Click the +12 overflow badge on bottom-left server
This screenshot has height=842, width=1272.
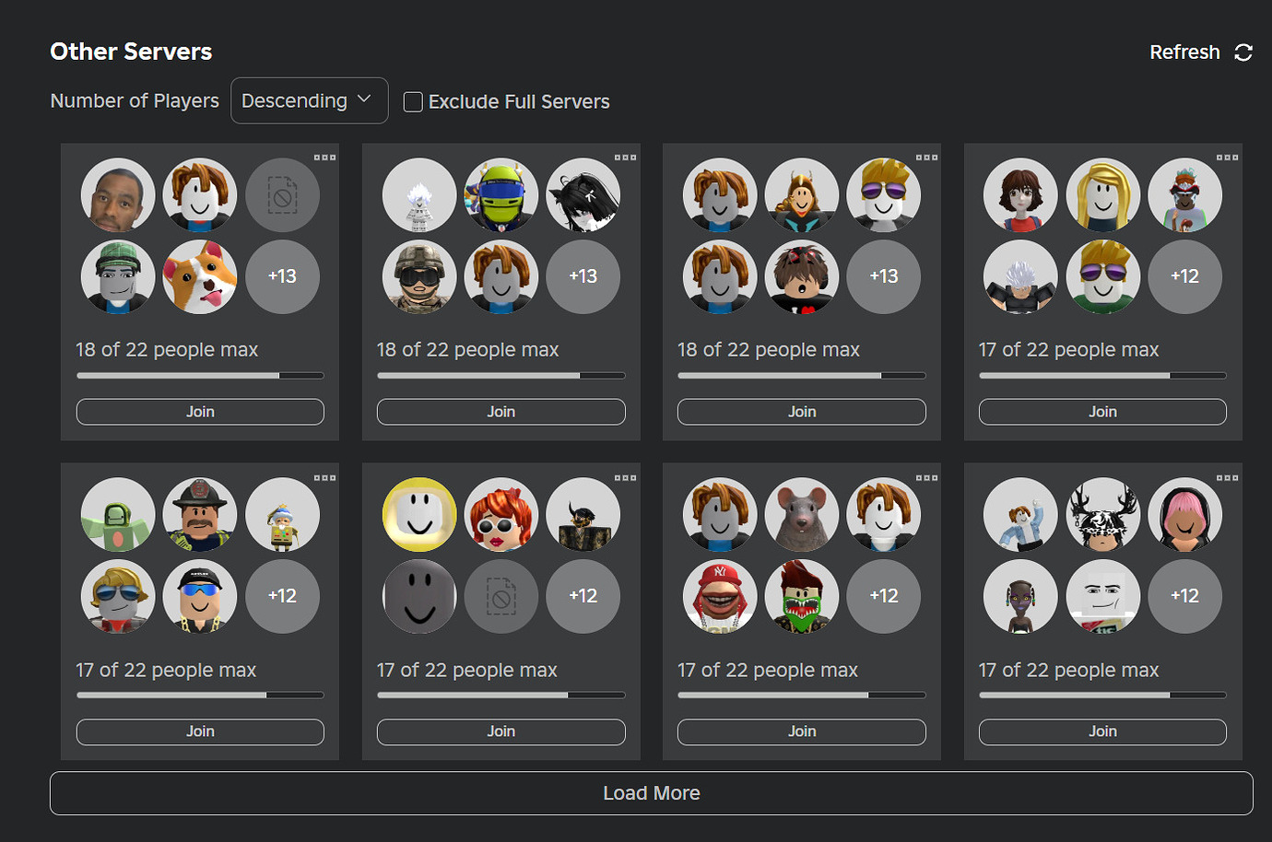pyautogui.click(x=282, y=596)
